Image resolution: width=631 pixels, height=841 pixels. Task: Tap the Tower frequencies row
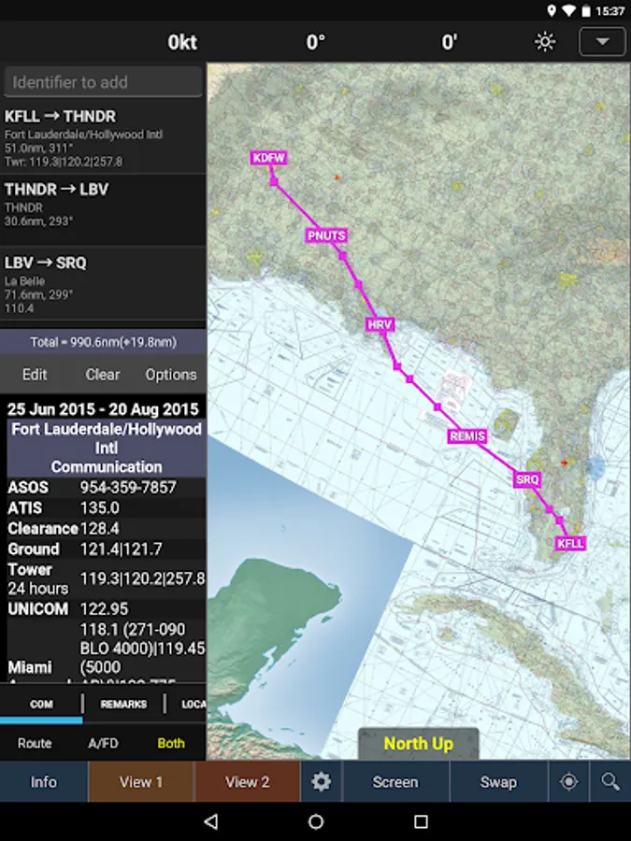pos(107,578)
